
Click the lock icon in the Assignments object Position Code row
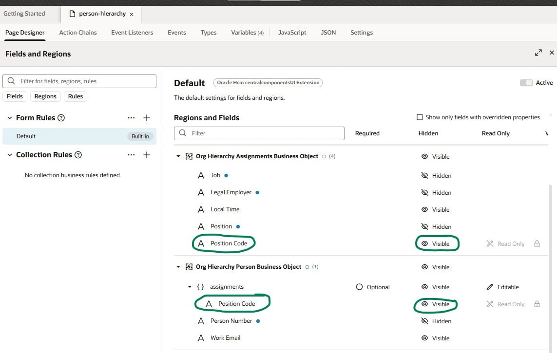click(x=537, y=244)
